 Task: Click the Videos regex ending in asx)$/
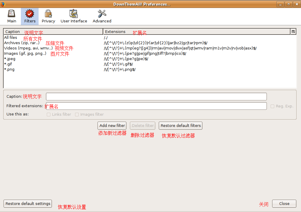180,48
